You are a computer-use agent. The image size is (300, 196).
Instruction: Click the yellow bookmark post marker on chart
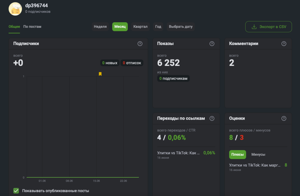[x=100, y=74]
